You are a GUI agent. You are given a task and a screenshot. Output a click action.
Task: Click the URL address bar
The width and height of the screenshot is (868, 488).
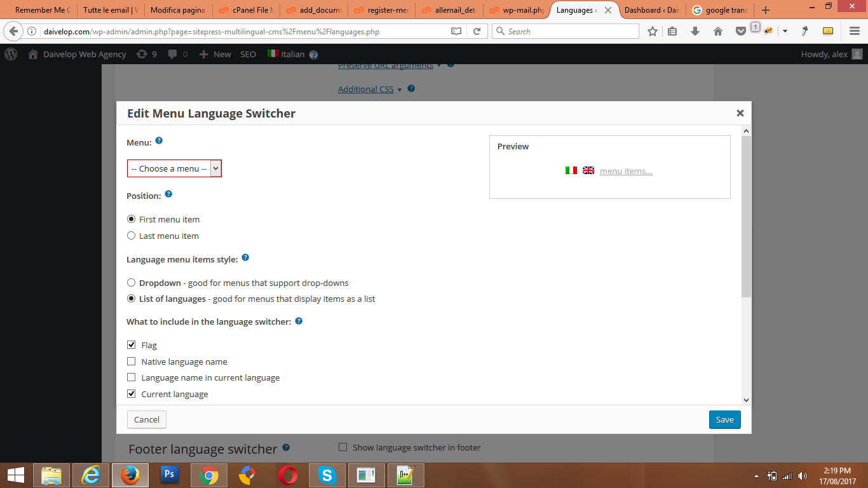pyautogui.click(x=245, y=31)
